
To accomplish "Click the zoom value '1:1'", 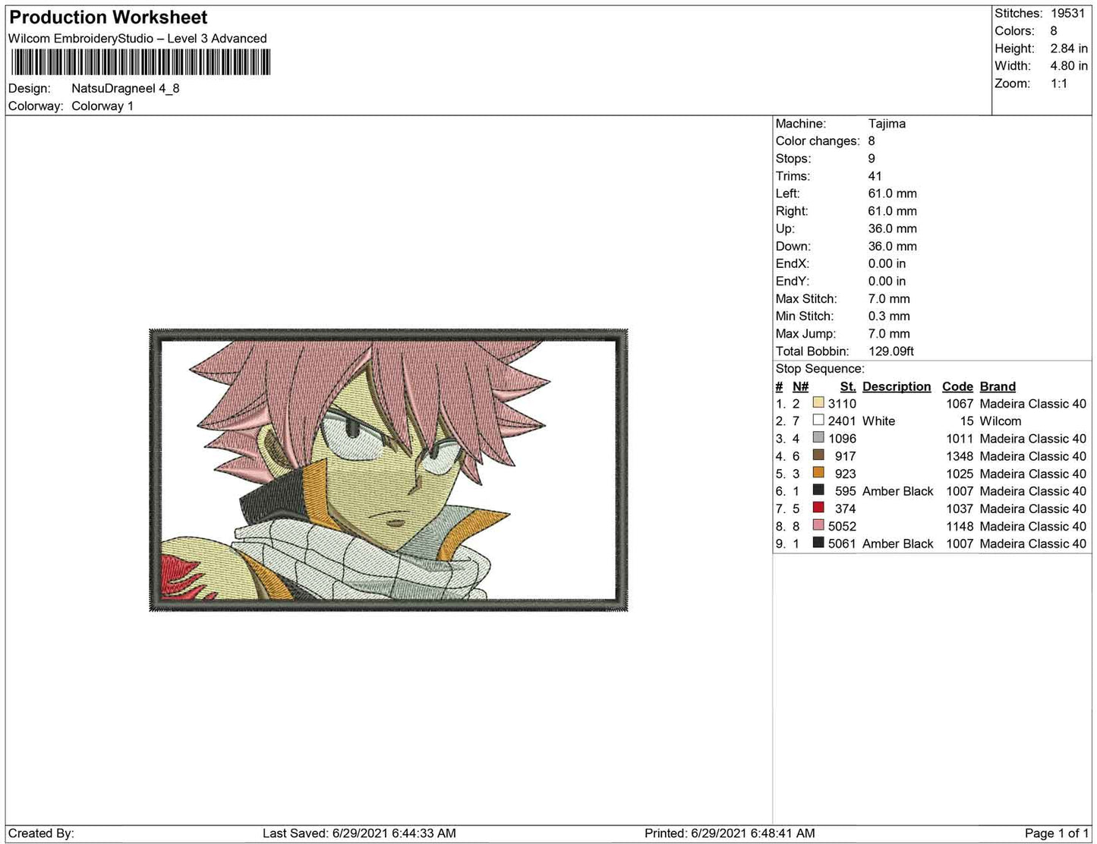I will 1059,83.
